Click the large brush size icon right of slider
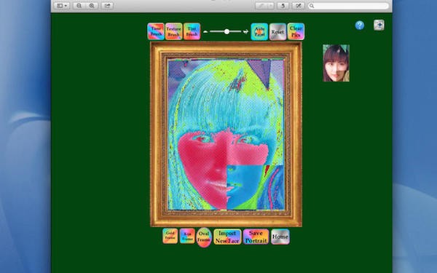This screenshot has width=437, height=273. coord(245,32)
